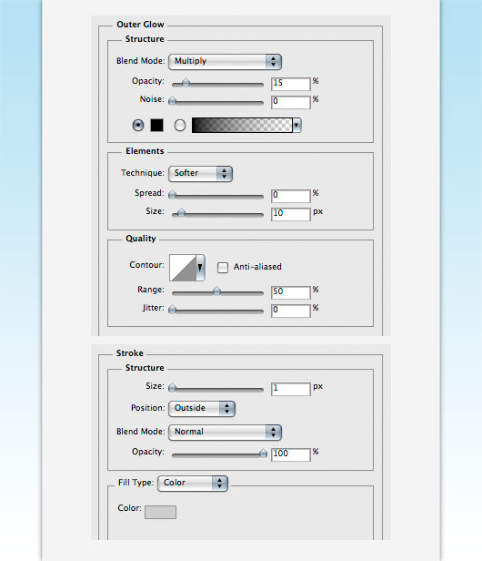Open the Technique dropdown set to Softer
This screenshot has height=561, width=482.
click(x=200, y=174)
